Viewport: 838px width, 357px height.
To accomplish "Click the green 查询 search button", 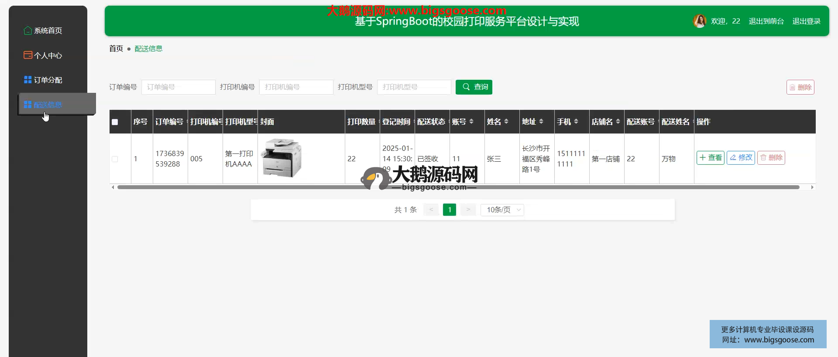I will [x=474, y=87].
